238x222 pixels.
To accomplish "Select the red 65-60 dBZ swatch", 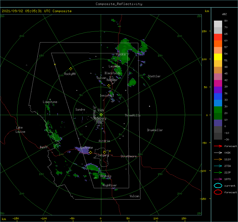I will click(218, 37).
